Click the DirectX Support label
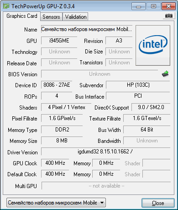 click(x=112, y=108)
